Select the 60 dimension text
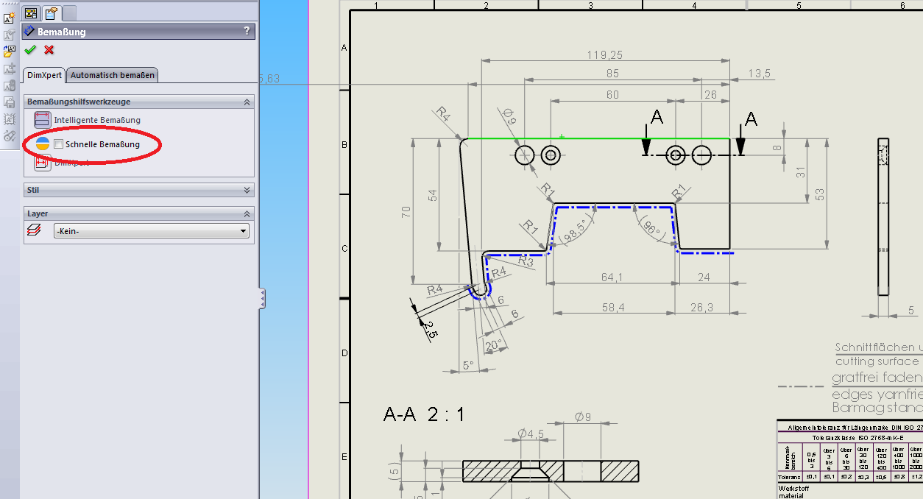Viewport: 923px width, 499px height. coord(612,95)
